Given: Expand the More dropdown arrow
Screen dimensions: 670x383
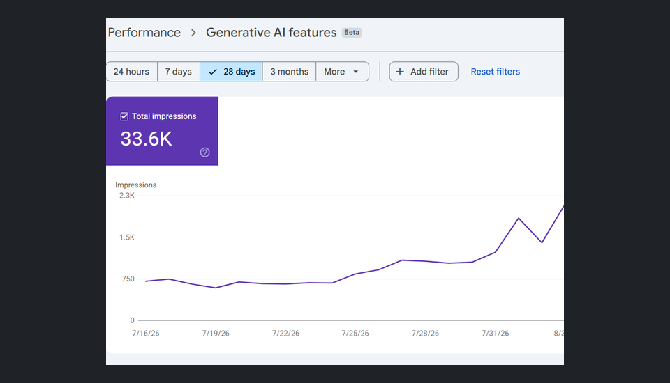Looking at the screenshot, I should pyautogui.click(x=355, y=72).
